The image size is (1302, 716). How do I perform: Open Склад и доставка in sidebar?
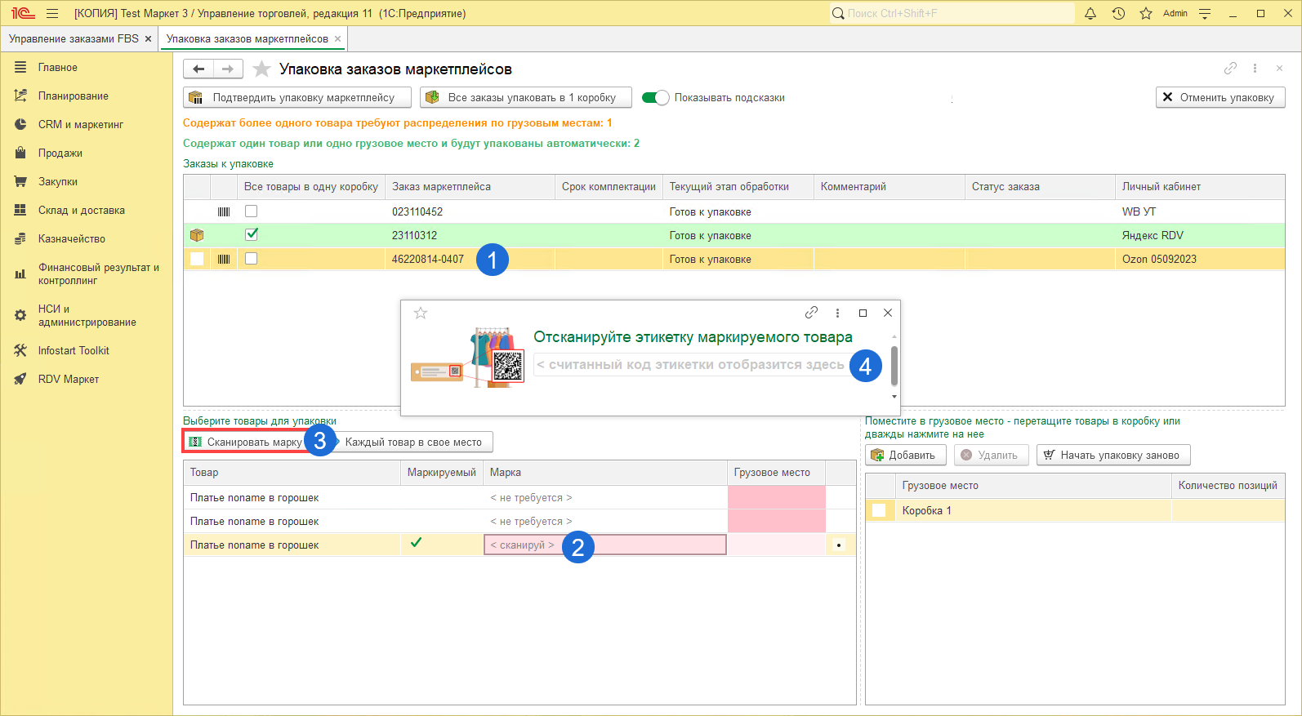[82, 211]
